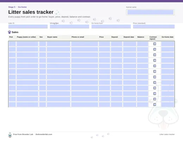
Task: Click the Litter sales tracker title
Action: (x=31, y=12)
